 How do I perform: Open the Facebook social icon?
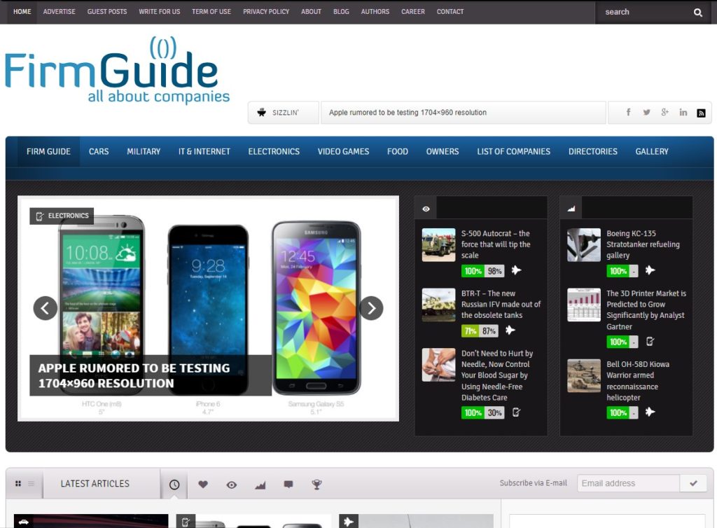628,112
